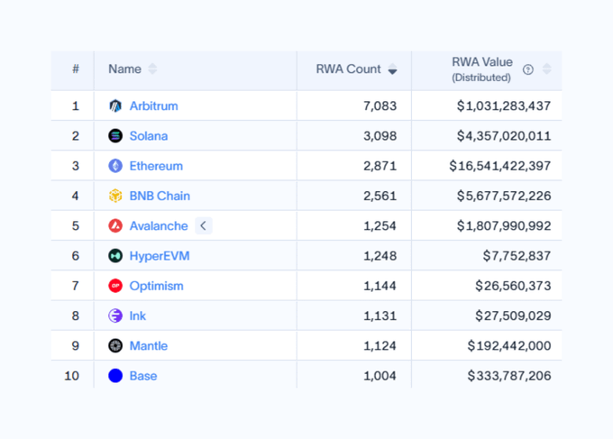Click the value $333,787,206

click(x=509, y=376)
